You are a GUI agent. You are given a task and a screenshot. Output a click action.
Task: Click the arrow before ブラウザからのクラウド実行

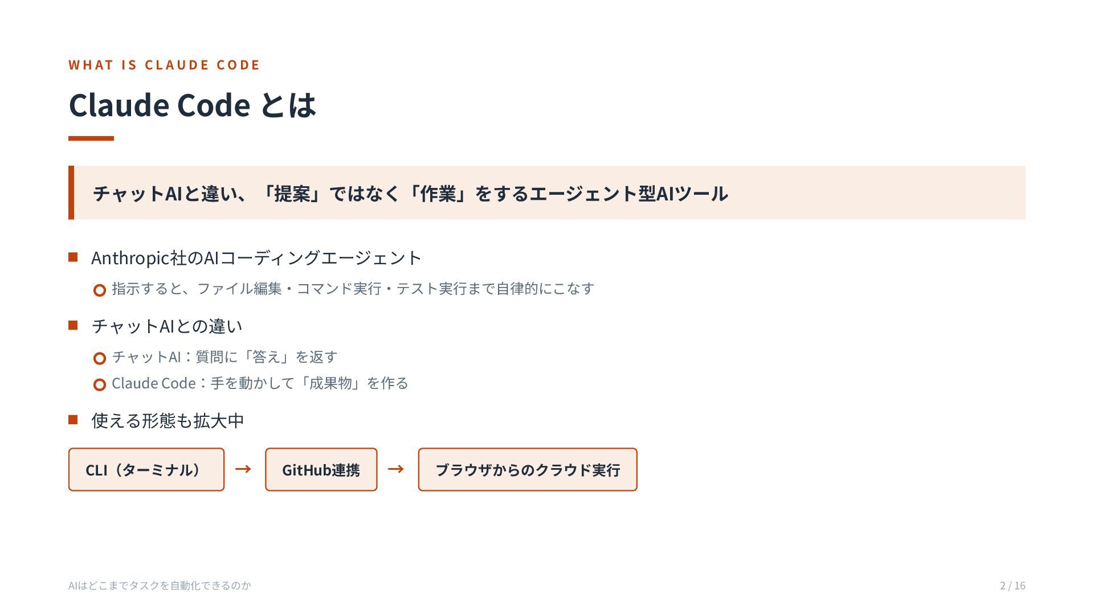(x=396, y=469)
